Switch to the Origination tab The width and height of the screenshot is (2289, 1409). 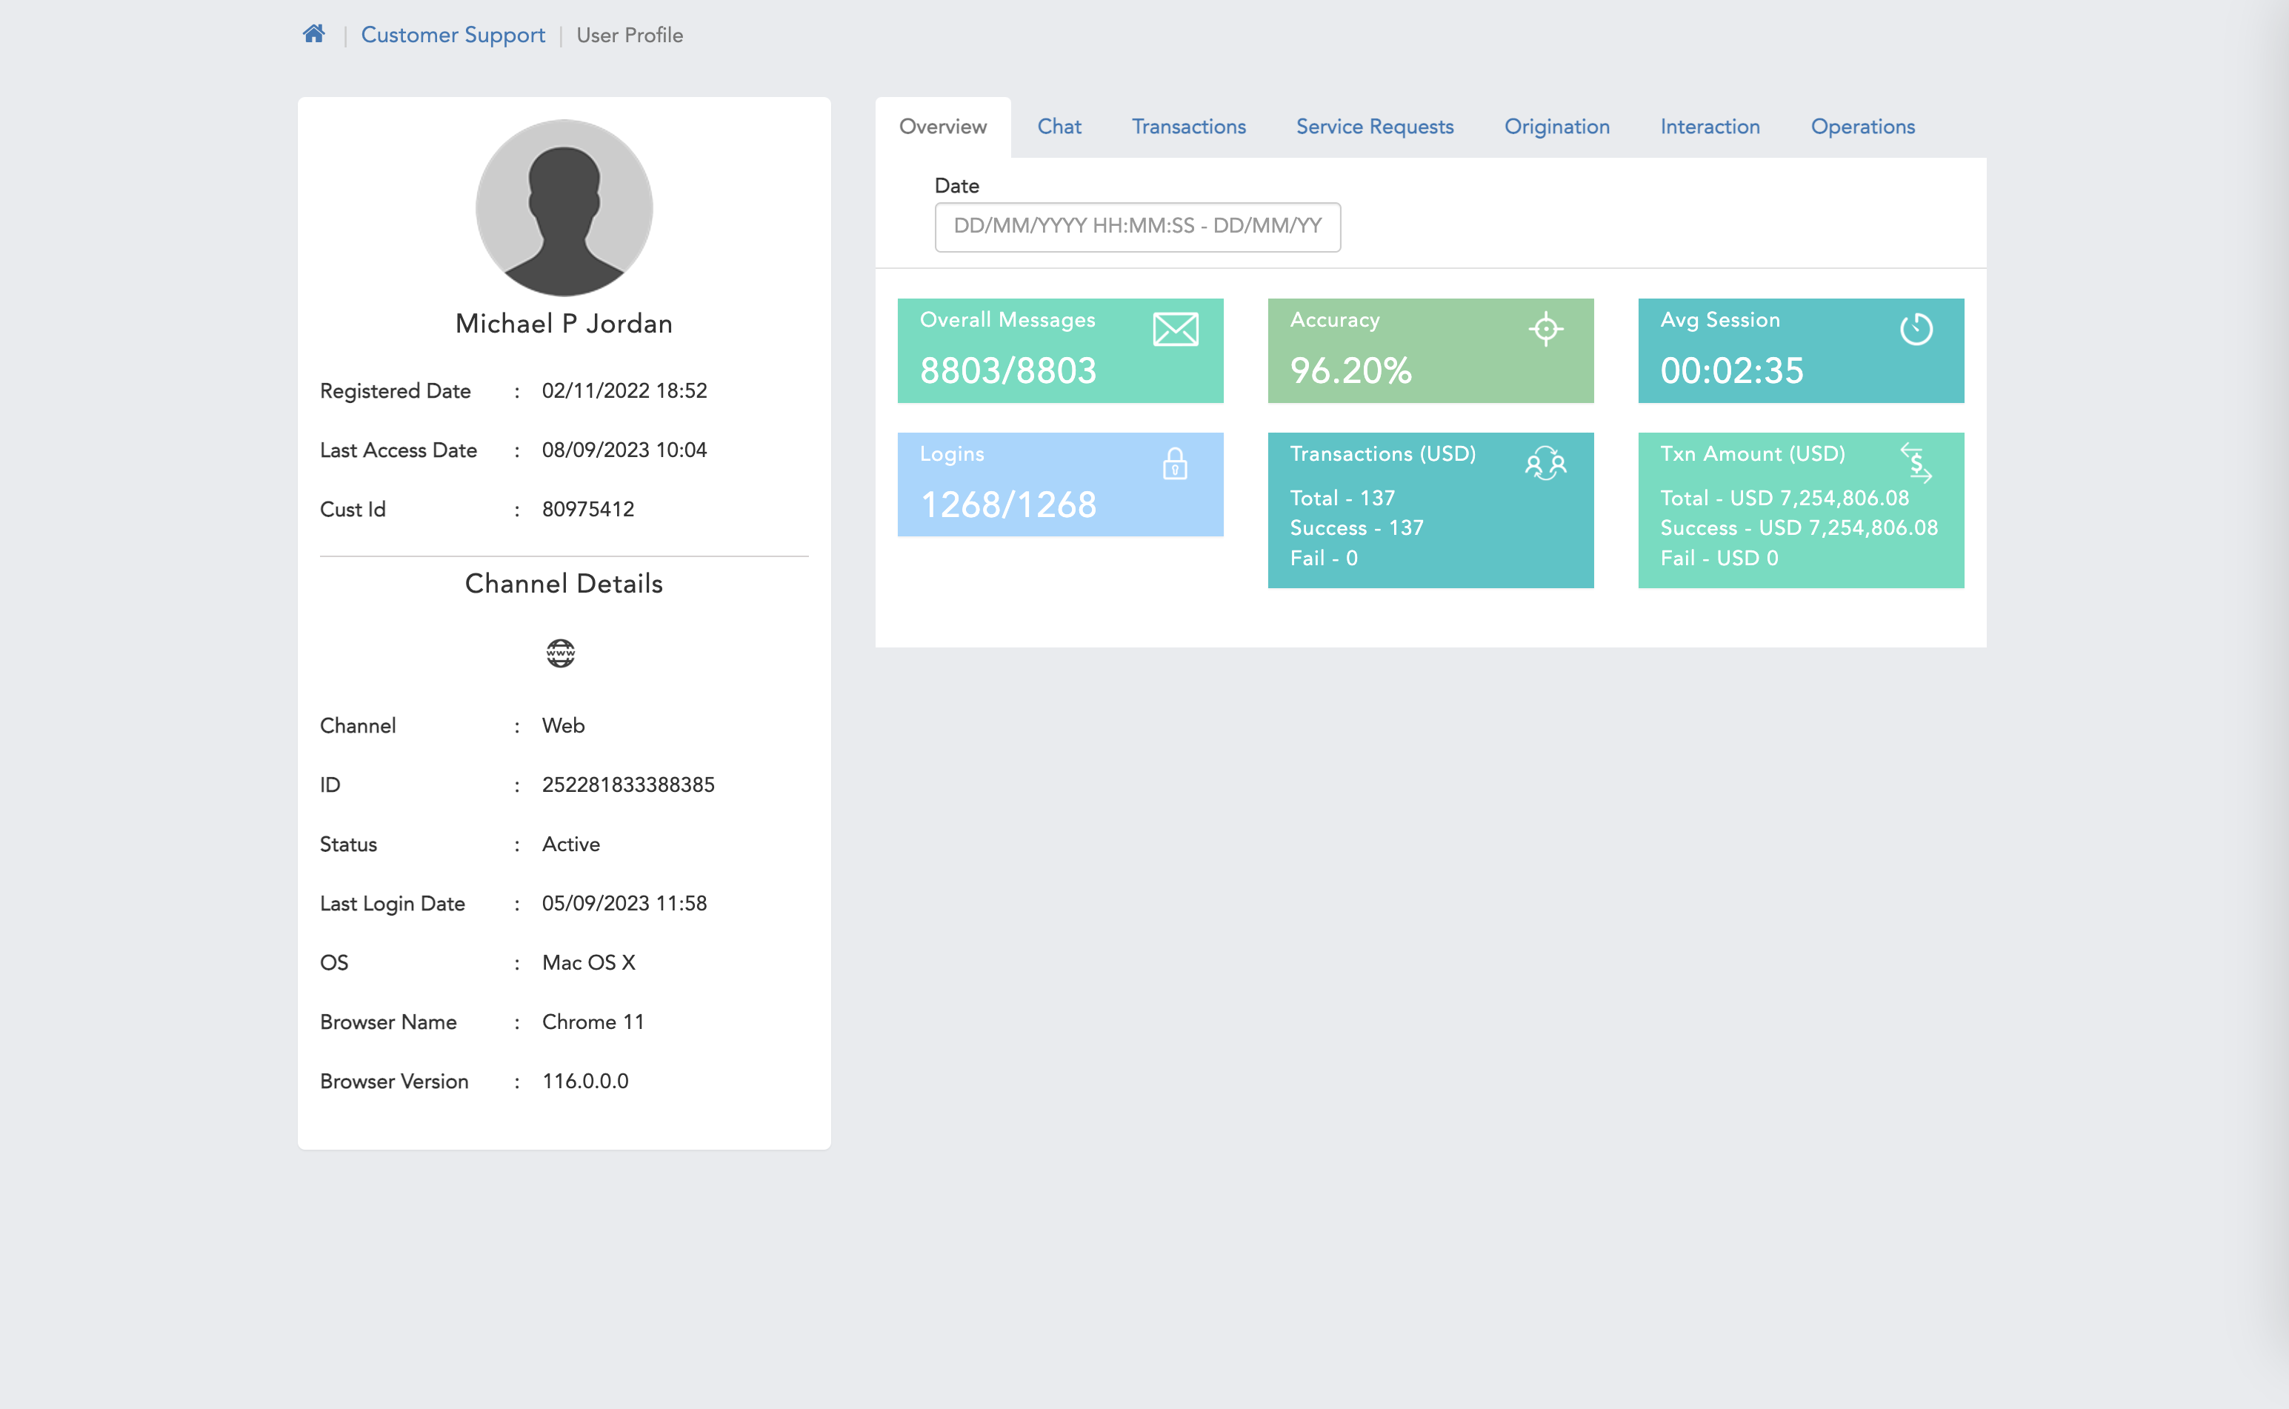[1557, 127]
